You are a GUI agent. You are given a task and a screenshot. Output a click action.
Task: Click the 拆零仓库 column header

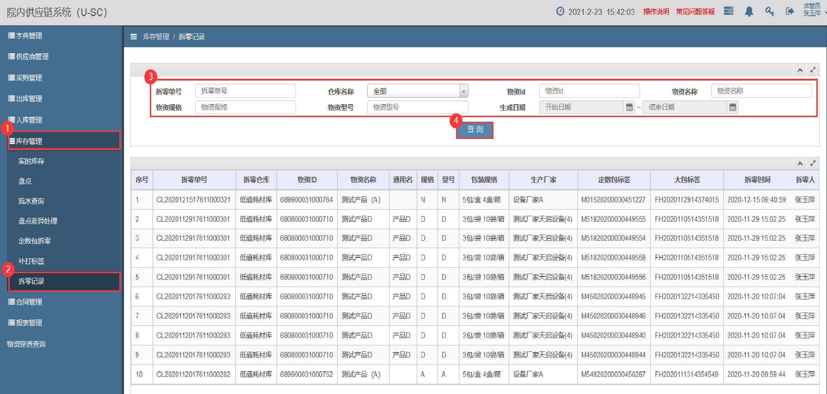(x=256, y=180)
